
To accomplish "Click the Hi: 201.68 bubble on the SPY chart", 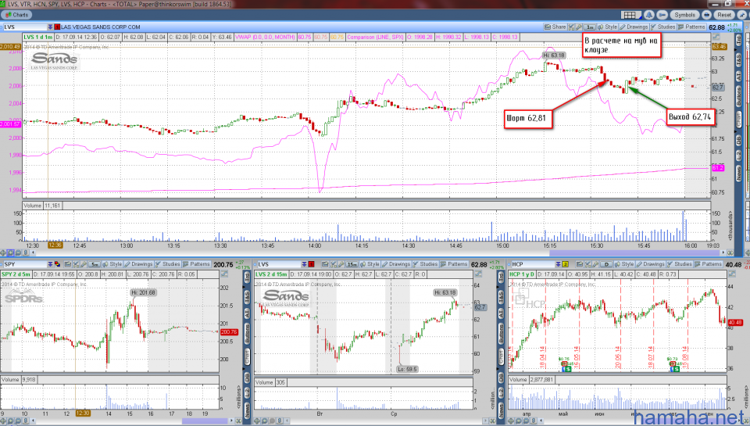I will click(x=144, y=292).
